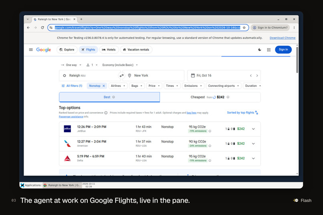Remove the Nonstop filter with X
The width and height of the screenshot is (323, 215).
click(104, 86)
